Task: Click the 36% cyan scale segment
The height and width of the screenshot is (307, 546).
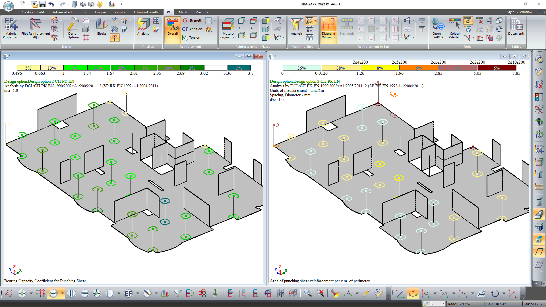Action: coord(301,68)
